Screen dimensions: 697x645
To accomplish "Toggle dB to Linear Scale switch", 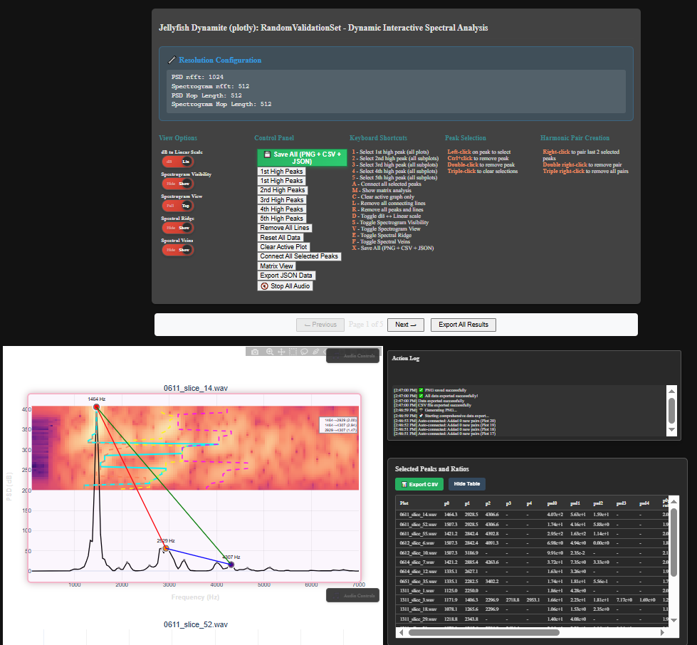I will pos(177,162).
